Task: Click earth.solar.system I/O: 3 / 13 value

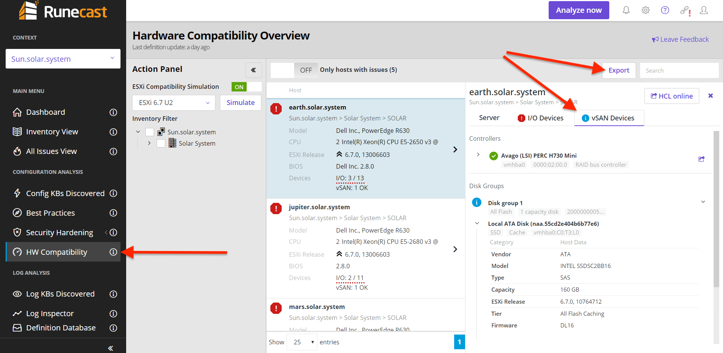Action: pos(350,178)
